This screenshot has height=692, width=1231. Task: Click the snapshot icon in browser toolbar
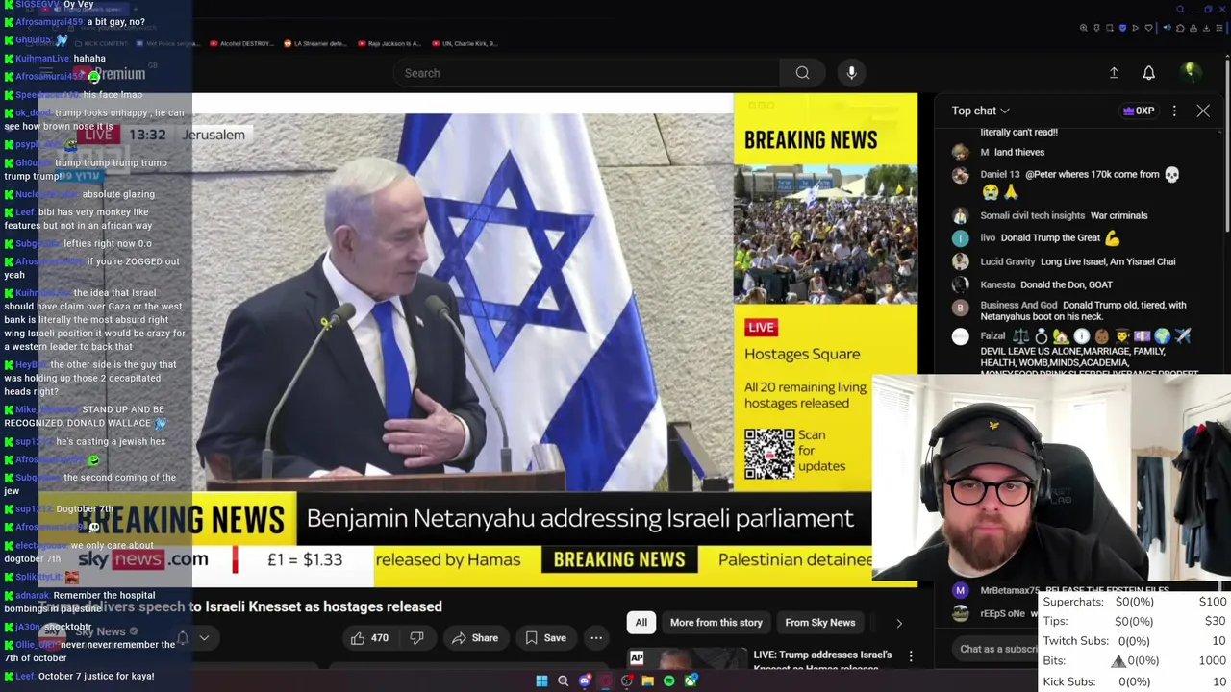1110,28
